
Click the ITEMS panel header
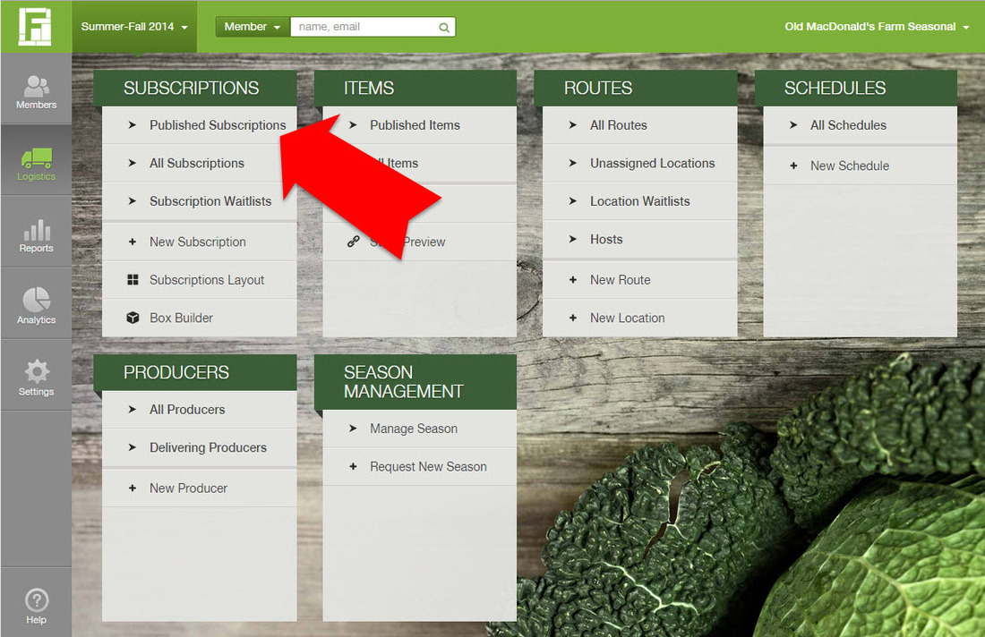click(x=415, y=88)
